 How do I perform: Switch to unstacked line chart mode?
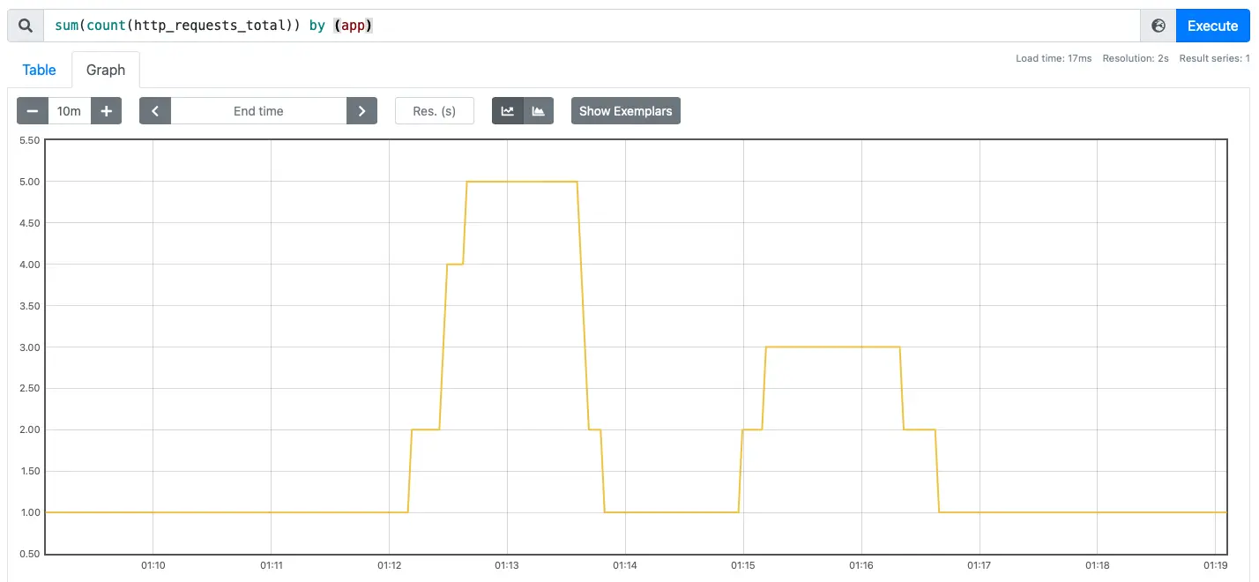[508, 111]
